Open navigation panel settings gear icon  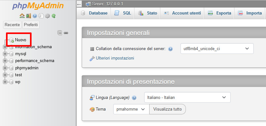coord(47,16)
